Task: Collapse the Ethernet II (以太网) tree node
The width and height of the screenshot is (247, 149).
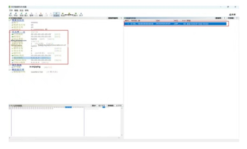Action: [x=11, y=32]
